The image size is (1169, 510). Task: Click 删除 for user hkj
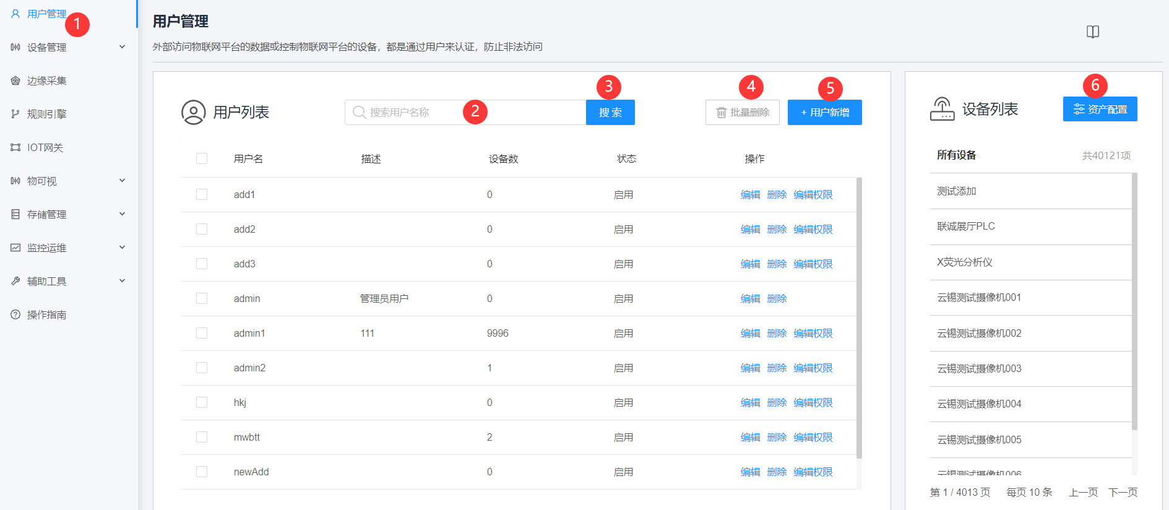777,402
